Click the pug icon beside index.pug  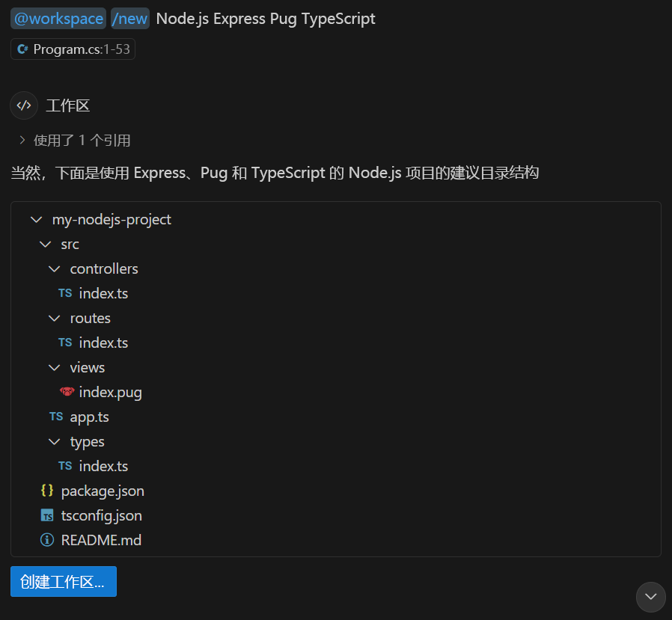(67, 392)
